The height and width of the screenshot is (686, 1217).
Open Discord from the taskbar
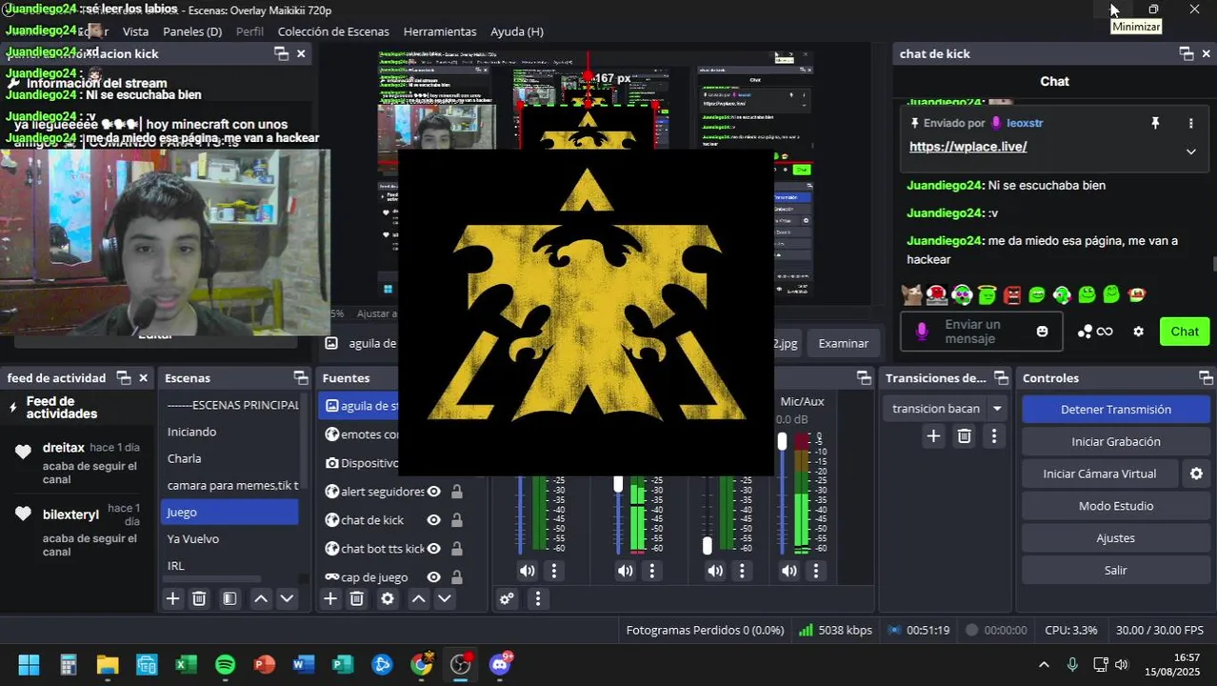(x=500, y=664)
